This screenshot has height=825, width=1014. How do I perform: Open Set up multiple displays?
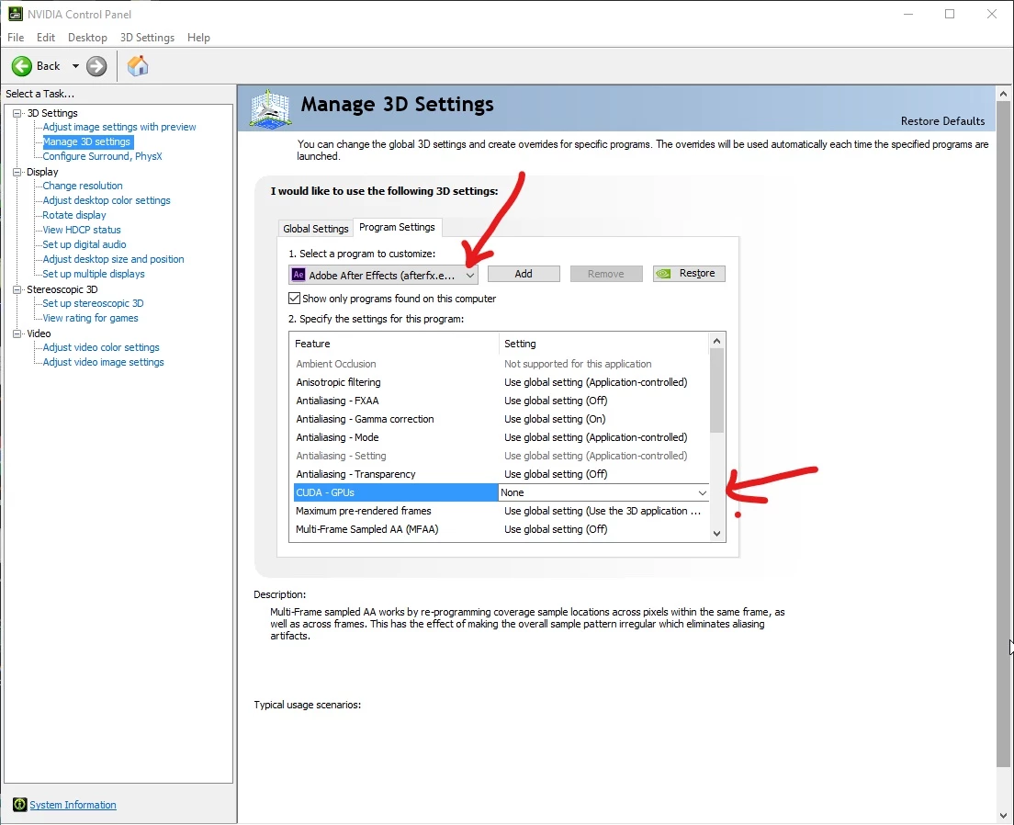coord(94,274)
